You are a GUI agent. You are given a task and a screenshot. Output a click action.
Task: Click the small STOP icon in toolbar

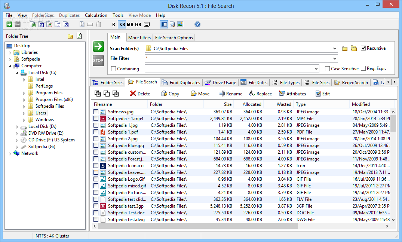[x=18, y=24]
